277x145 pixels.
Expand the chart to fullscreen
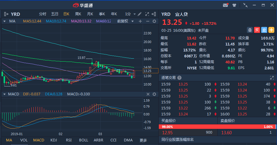coord(147,14)
